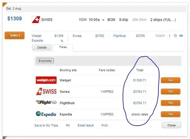Viewport: 190px width, 139px height.
Task: Switch to the Fares tab
Action: [x=63, y=47]
